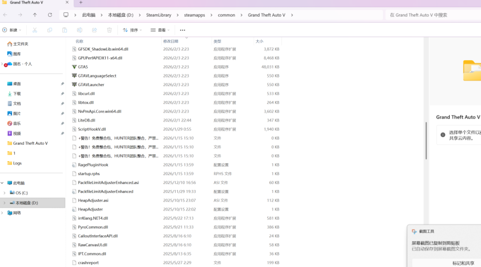
Task: Click steamapps in the address breadcrumb
Action: 194,15
